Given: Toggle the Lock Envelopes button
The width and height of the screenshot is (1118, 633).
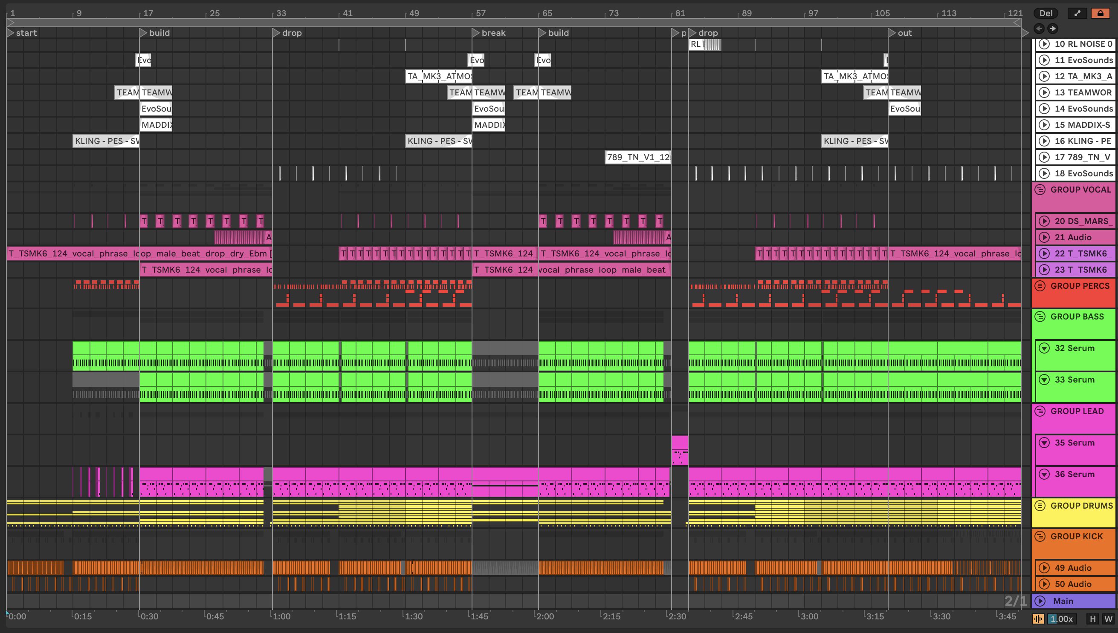Looking at the screenshot, I should (1100, 14).
